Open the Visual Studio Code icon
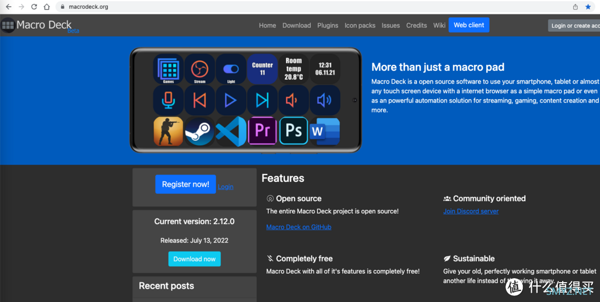Viewport: 600px width, 302px height. pyautogui.click(x=231, y=131)
